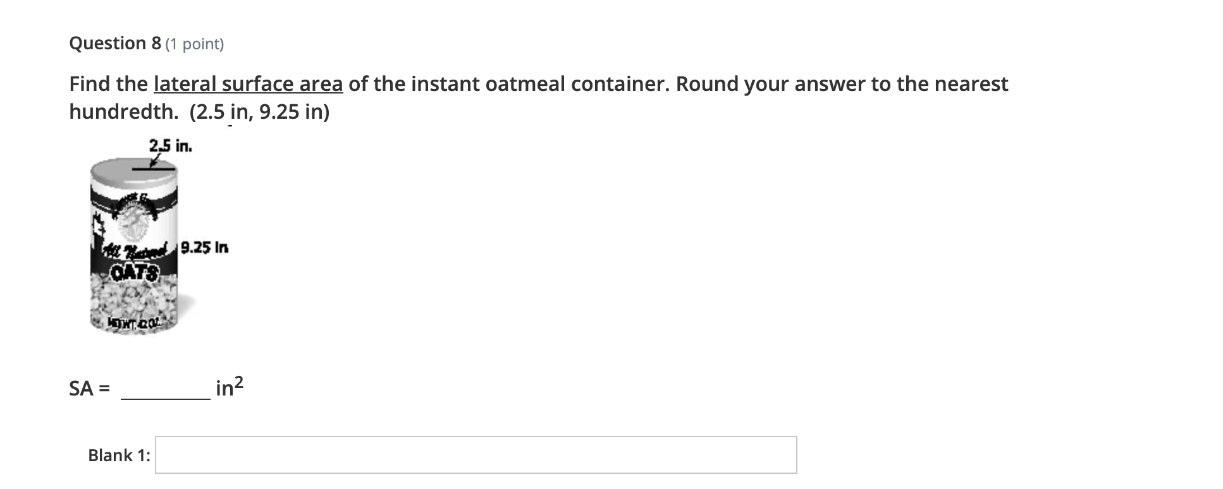The width and height of the screenshot is (1223, 489).
Task: Click the OATS label on the container
Action: point(134,274)
